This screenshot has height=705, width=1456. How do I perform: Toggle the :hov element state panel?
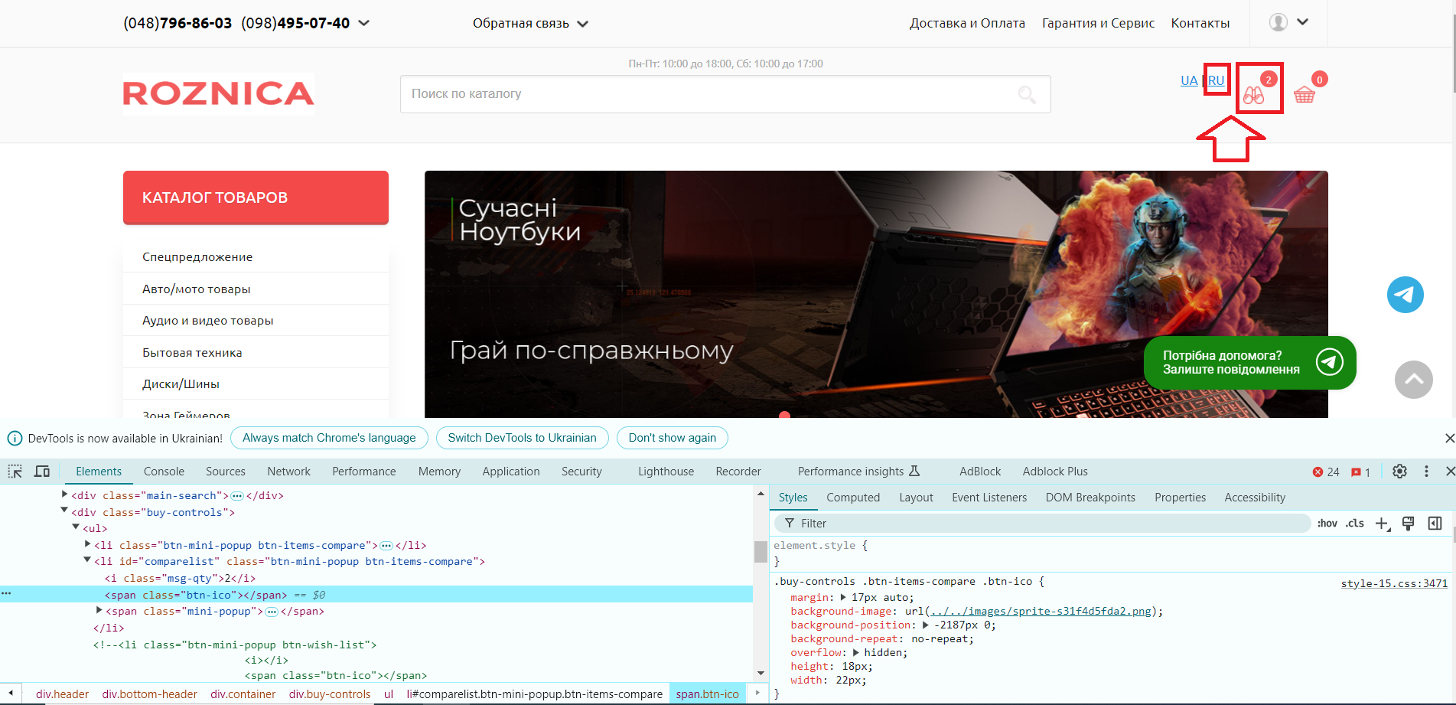(1327, 524)
